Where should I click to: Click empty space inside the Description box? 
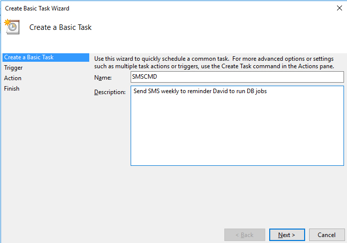tap(237, 134)
